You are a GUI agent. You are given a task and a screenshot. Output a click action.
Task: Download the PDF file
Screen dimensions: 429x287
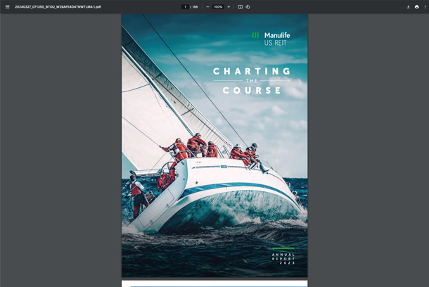point(408,7)
